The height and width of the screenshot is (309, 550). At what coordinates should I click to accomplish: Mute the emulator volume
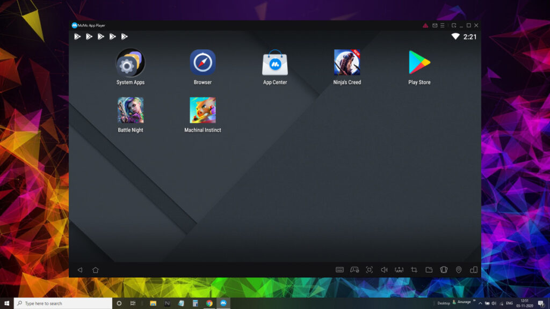(x=384, y=270)
